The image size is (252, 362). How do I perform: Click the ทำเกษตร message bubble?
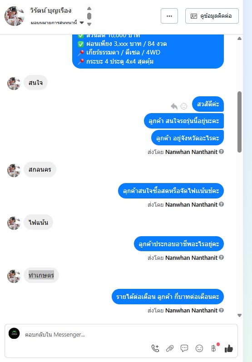tap(41, 275)
